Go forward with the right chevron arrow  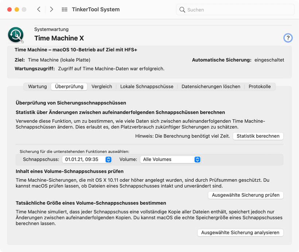pyautogui.click(x=51, y=9)
